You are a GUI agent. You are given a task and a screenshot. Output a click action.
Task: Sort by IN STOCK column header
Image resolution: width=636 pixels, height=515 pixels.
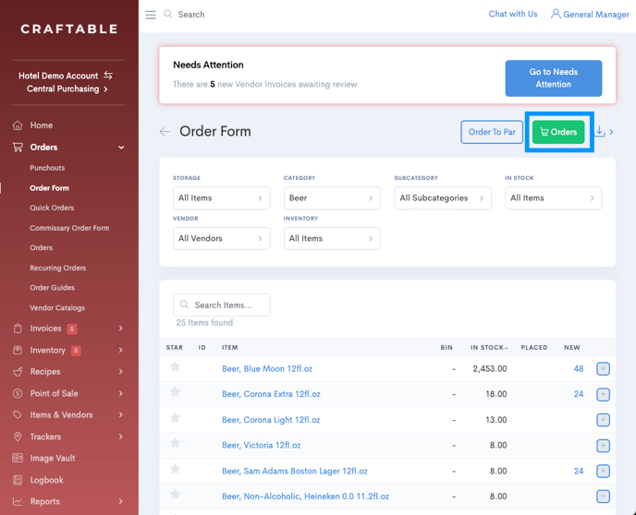(x=489, y=347)
